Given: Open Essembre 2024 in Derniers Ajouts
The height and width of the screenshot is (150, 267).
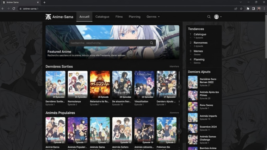Looking at the screenshot, I should point(208,127).
